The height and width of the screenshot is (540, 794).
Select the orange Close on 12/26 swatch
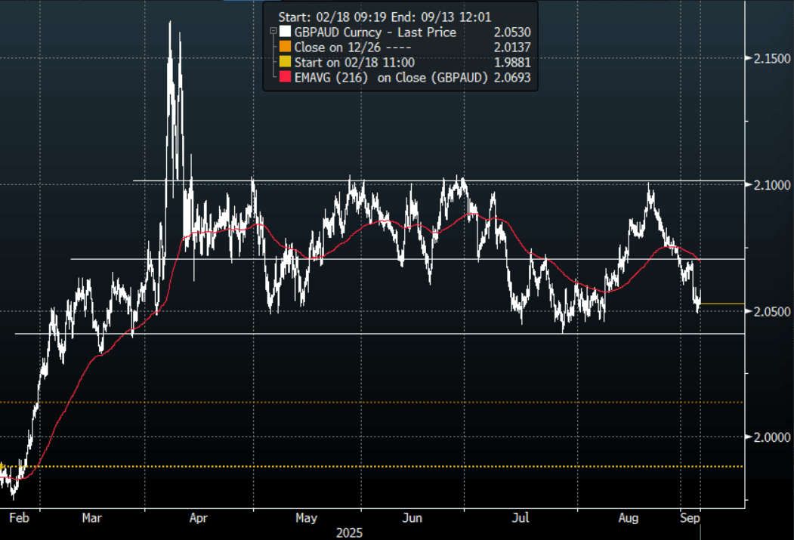point(284,48)
